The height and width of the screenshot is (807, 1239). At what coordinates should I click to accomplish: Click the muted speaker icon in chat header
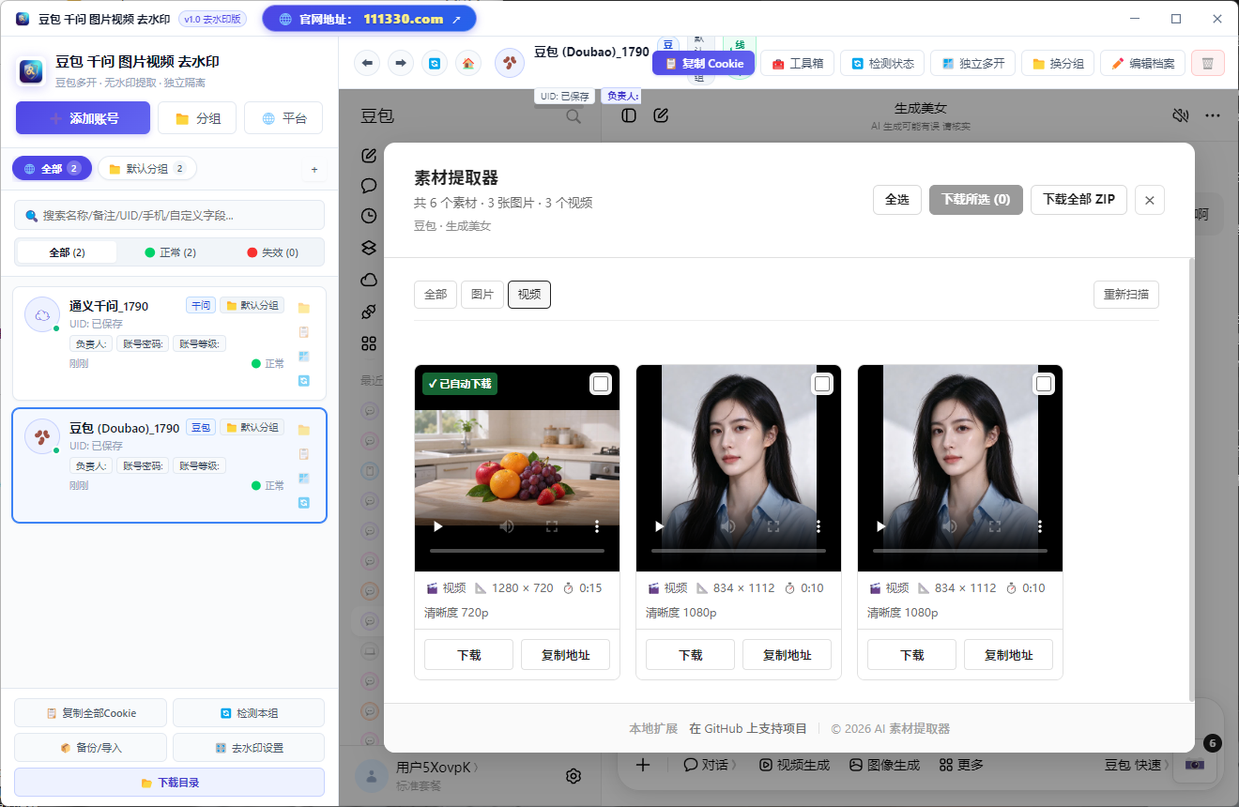(x=1181, y=115)
